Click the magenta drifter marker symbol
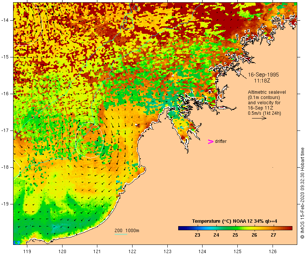The image size is (307, 255). [x=211, y=142]
